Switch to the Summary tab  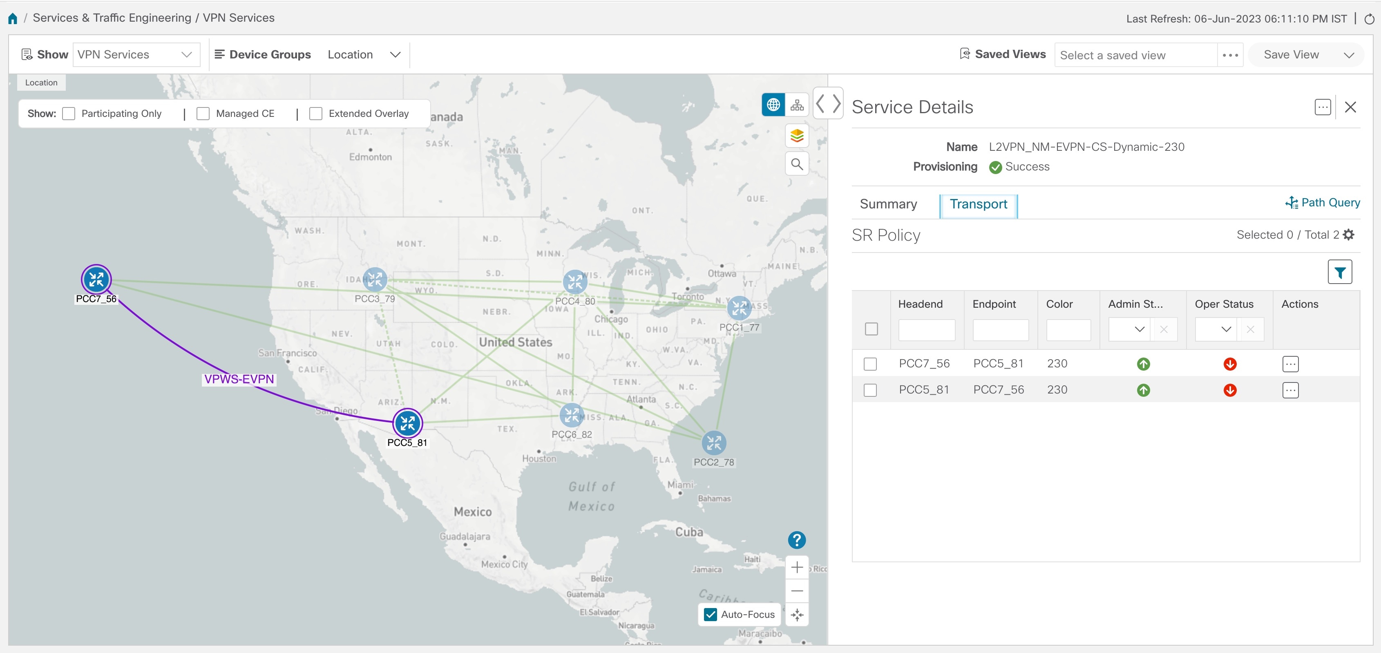(x=888, y=204)
